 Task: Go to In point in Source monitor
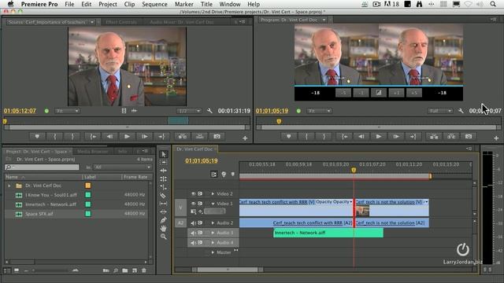93,137
